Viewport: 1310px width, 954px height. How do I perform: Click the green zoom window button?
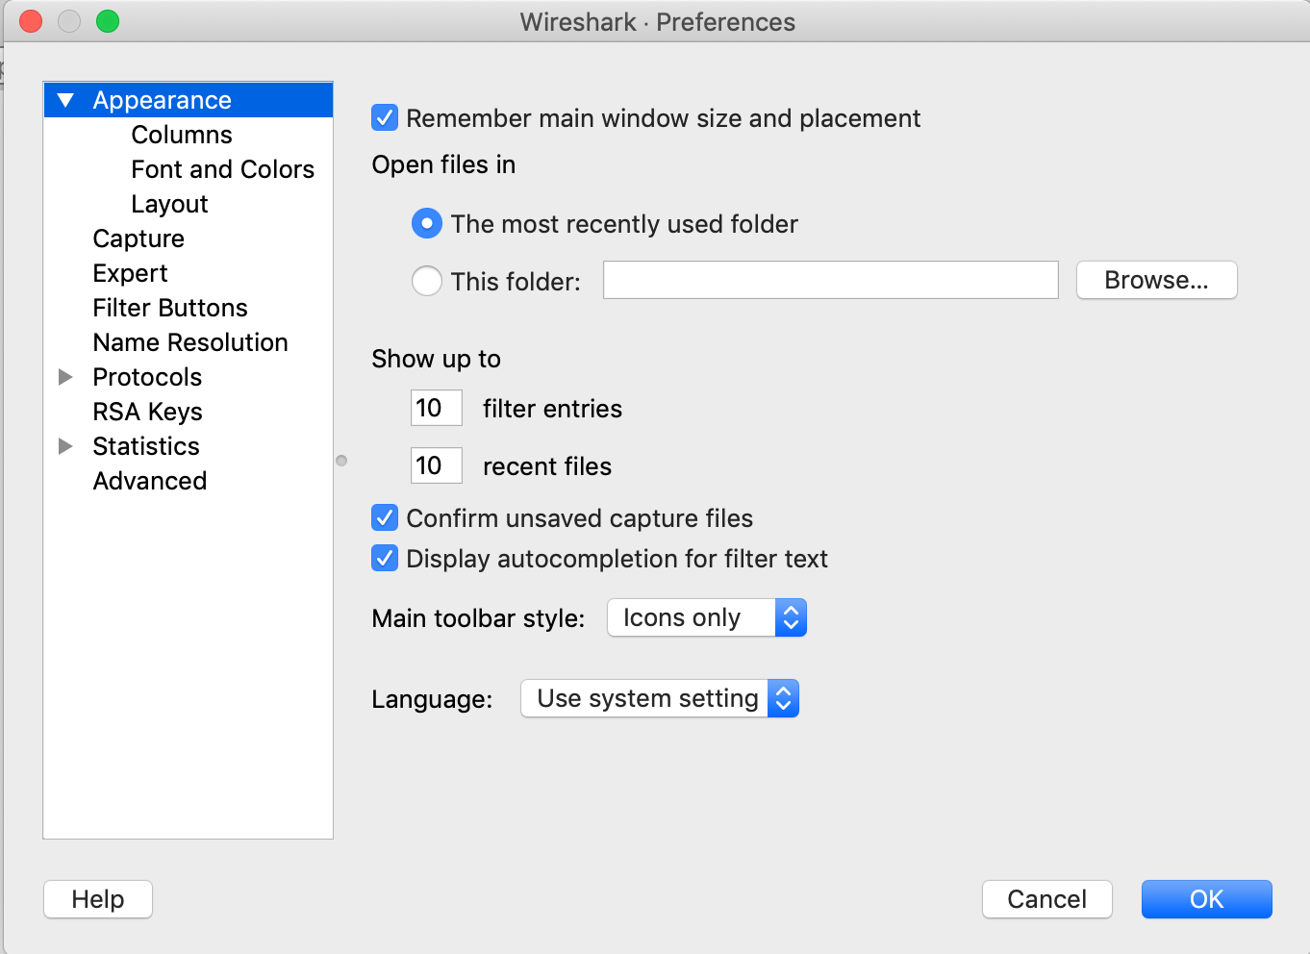pos(108,21)
